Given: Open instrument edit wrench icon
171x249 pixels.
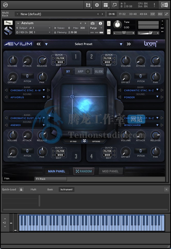Looking at the screenshot, I should pos(8,23).
